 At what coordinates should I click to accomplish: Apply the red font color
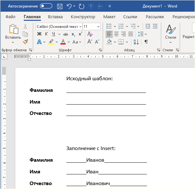coord(63,42)
